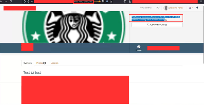Switch to the Photos tab
Image resolution: width=204 pixels, height=105 pixels.
[41, 63]
